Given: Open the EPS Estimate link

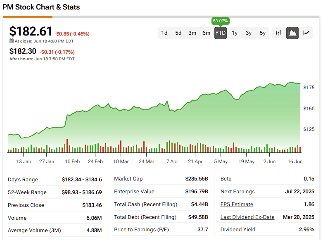Looking at the screenshot, I should pyautogui.click(x=237, y=204).
